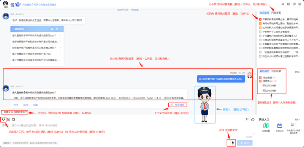Click 点击加载 to load chat history
This screenshot has width=304, height=147.
coord(135,9)
